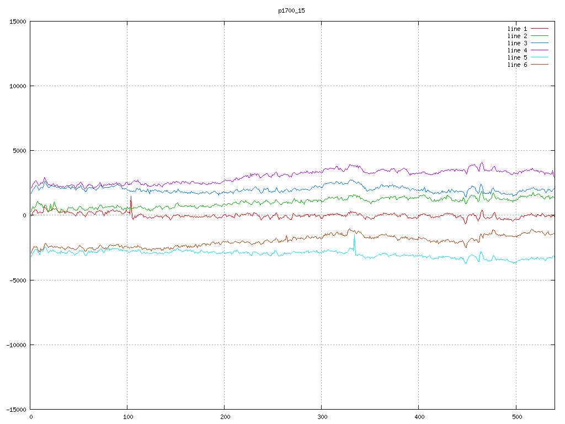Click the cyan line 5 spike near x=335
This screenshot has height=424, width=565.
(x=355, y=245)
